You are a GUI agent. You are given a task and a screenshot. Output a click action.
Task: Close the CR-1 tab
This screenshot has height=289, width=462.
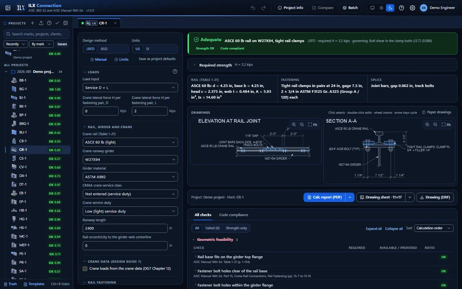116,23
